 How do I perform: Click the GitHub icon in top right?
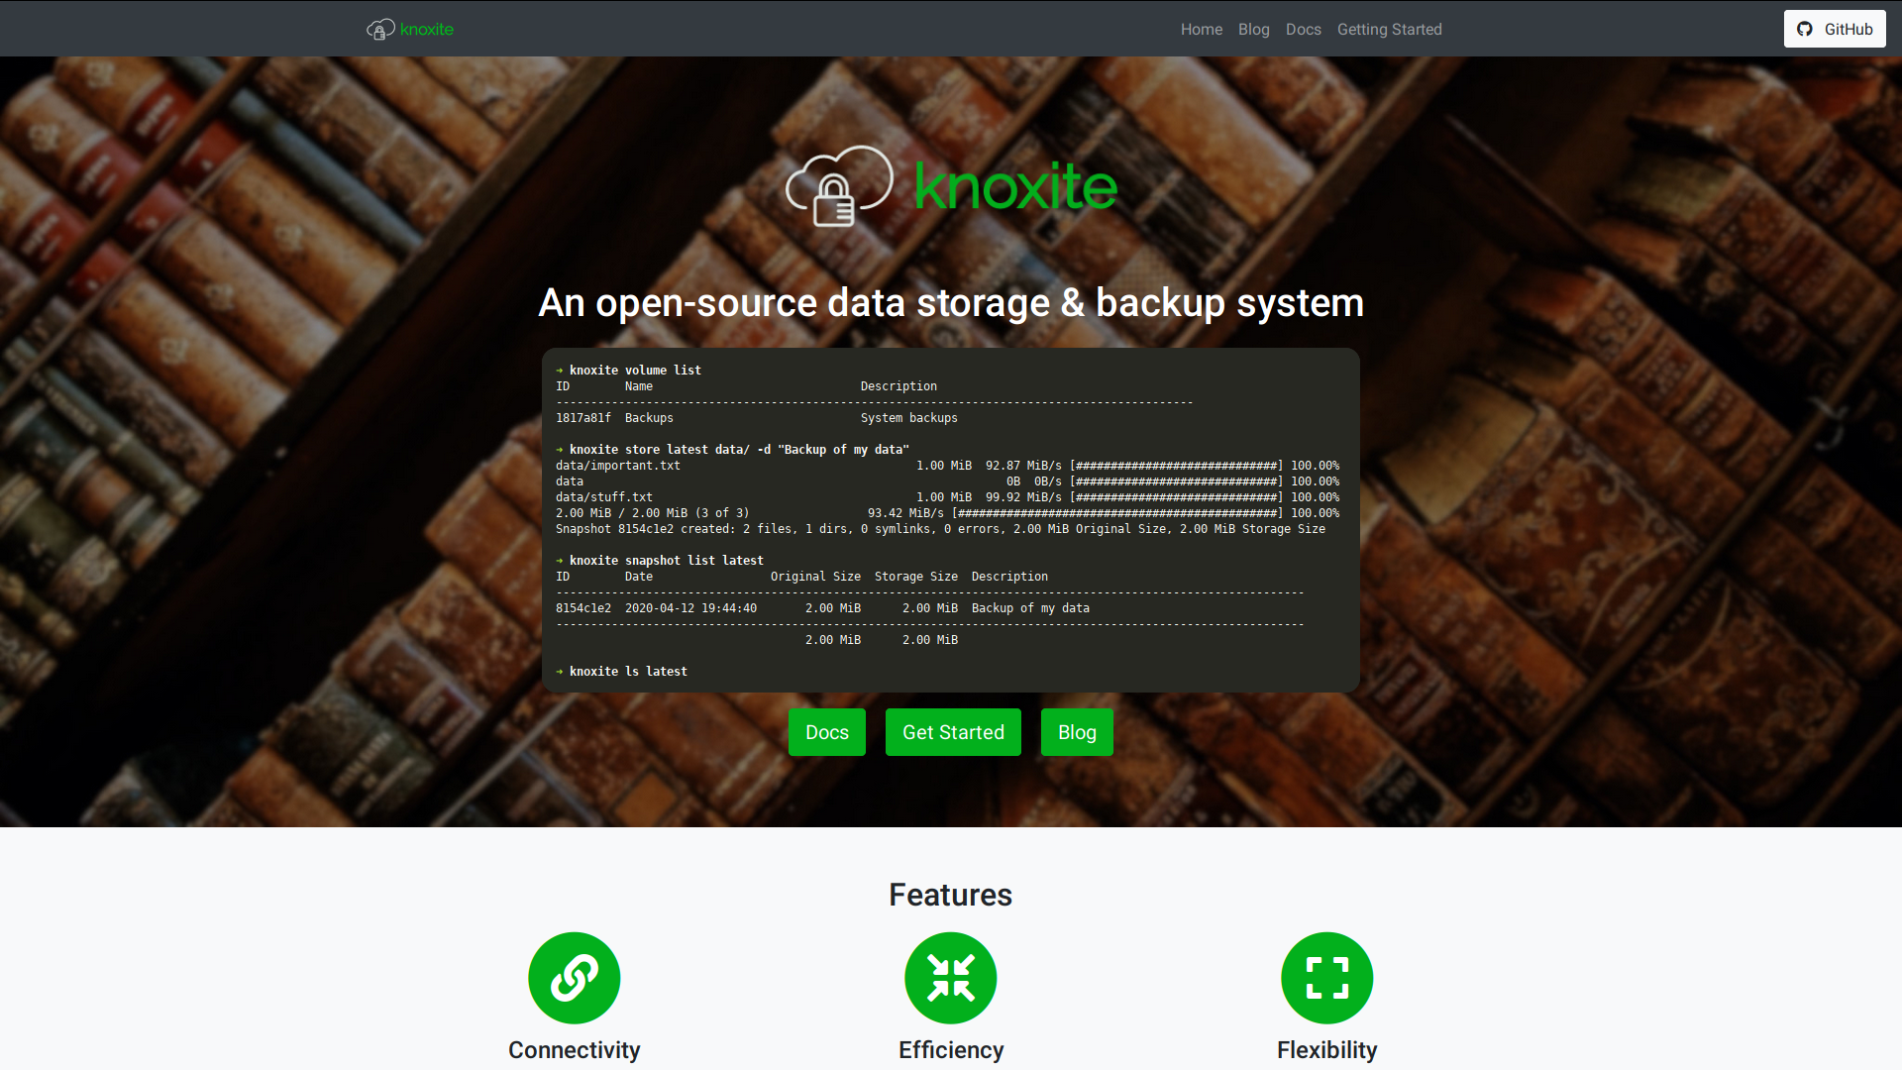1805,28
